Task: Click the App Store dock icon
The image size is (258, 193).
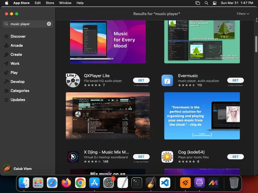Action: pos(94,183)
